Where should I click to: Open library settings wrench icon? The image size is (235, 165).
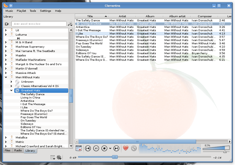tap(70, 24)
